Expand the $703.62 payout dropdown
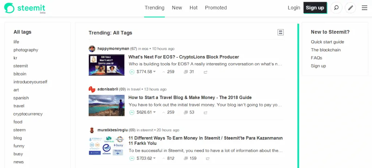 pyautogui.click(x=154, y=158)
